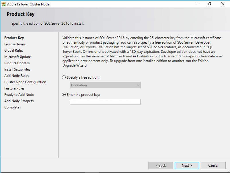The width and height of the screenshot is (230, 173).
Task: Select License Terms in the step list
Action: tap(15, 44)
